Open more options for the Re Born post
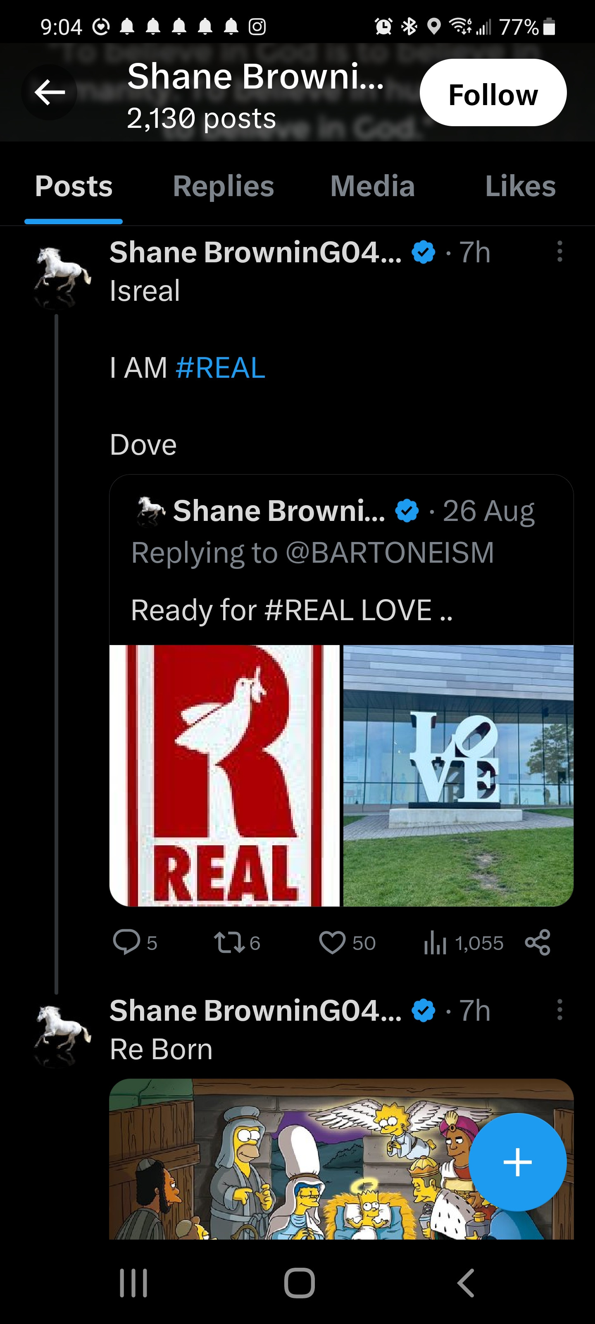 click(559, 1010)
